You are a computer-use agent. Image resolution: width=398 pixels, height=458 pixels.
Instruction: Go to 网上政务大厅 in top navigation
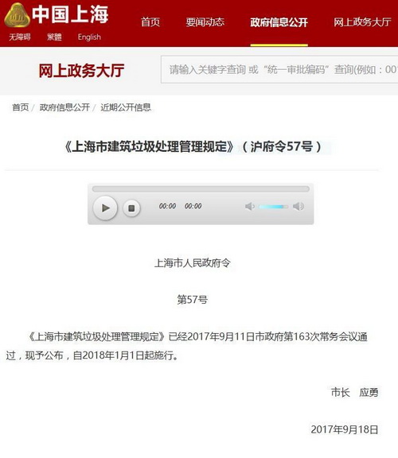(363, 22)
